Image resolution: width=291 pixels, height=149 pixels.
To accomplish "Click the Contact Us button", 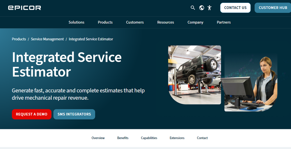I will [x=235, y=8].
